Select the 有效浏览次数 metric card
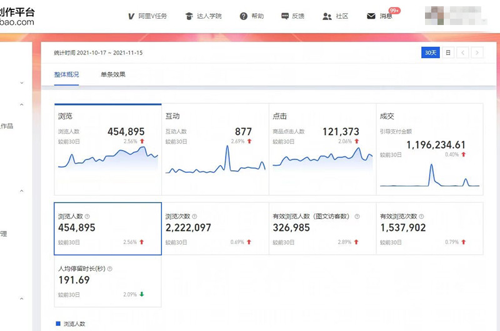The height and width of the screenshot is (331, 500). coord(429,228)
